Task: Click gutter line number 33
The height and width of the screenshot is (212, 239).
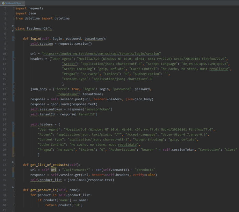Action: (x=4, y=170)
